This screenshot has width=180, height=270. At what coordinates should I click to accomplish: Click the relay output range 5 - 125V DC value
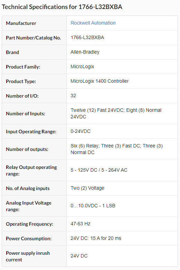pyautogui.click(x=99, y=170)
